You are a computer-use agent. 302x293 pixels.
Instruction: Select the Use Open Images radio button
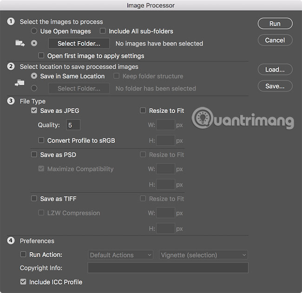coord(34,31)
